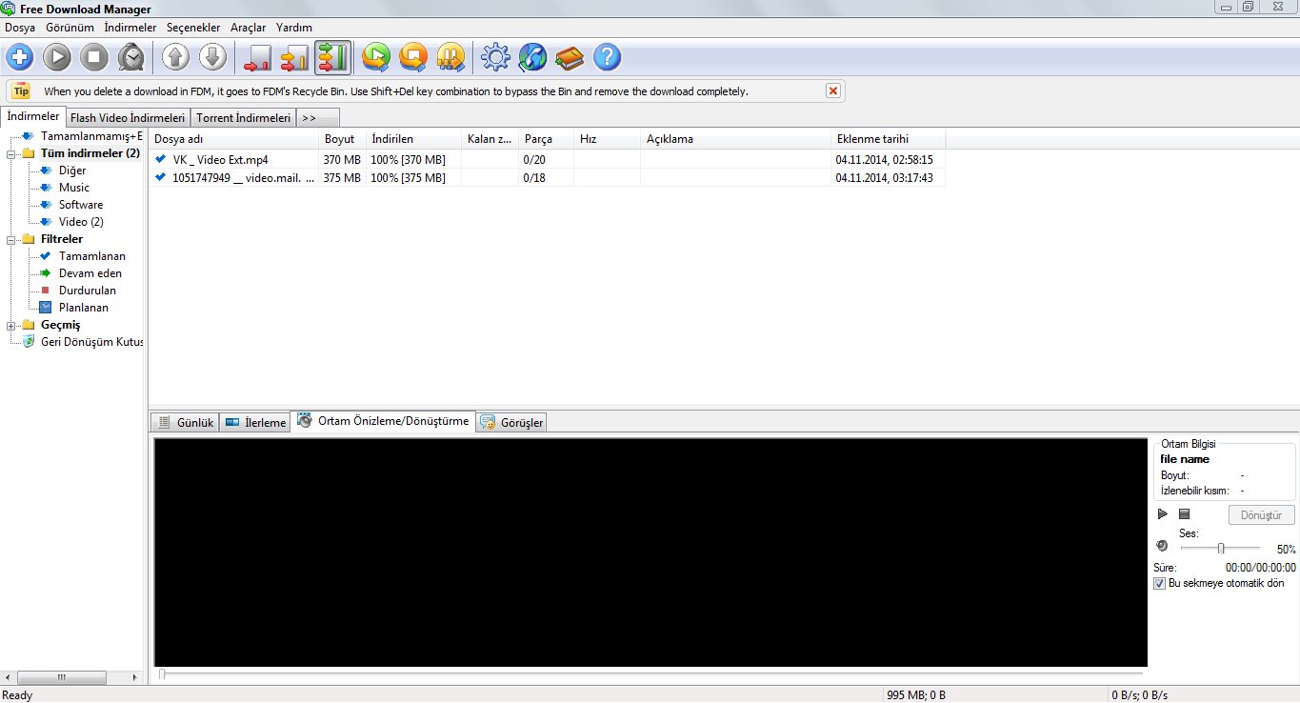Stop all downloads with orange stop-arrows icon
The width and height of the screenshot is (1300, 703).
[x=413, y=57]
